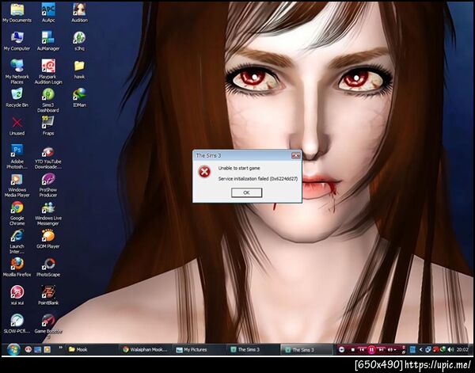Click the red error icon in dialog
The width and height of the screenshot is (475, 373).
click(x=204, y=172)
